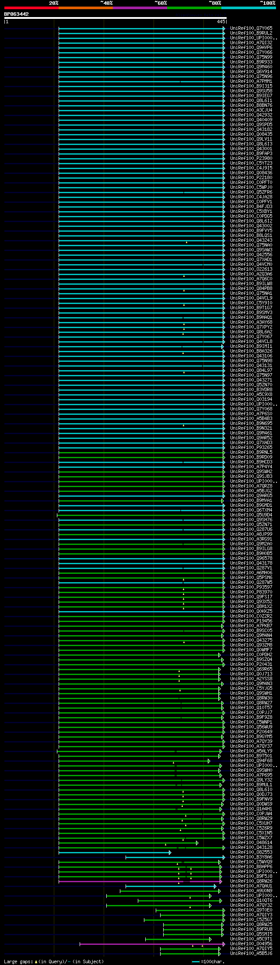The height and width of the screenshot is (965, 280).
Task: Click the red 20% identity legend segment
Action: (31, 8)
